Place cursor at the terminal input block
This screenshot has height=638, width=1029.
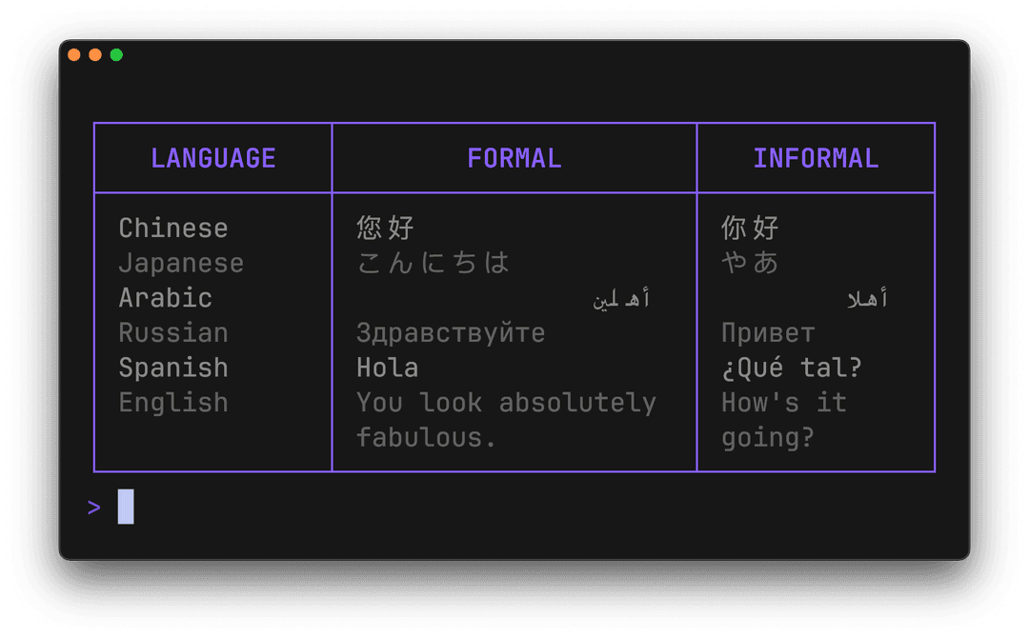(x=126, y=507)
